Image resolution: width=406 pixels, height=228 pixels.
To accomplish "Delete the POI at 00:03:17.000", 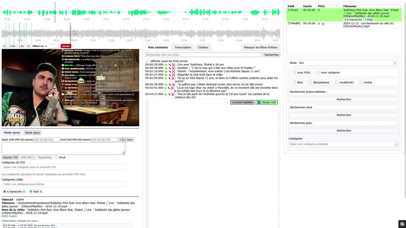I will tap(173, 94).
